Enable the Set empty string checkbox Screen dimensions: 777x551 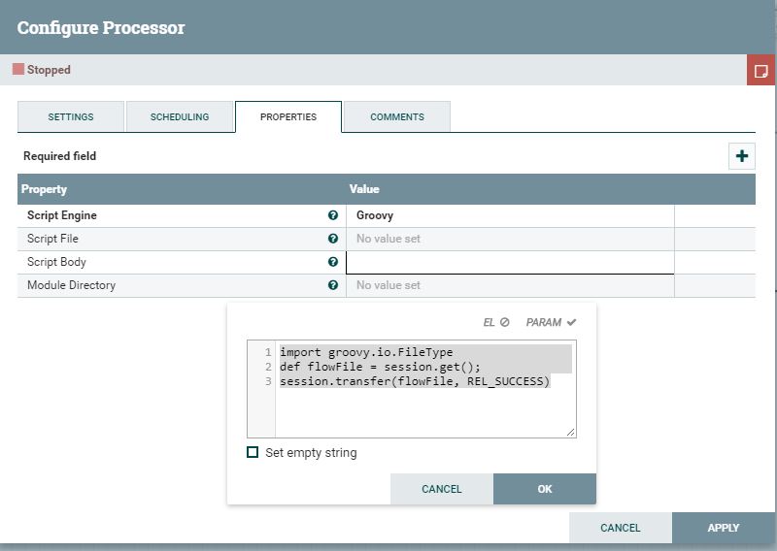point(253,453)
